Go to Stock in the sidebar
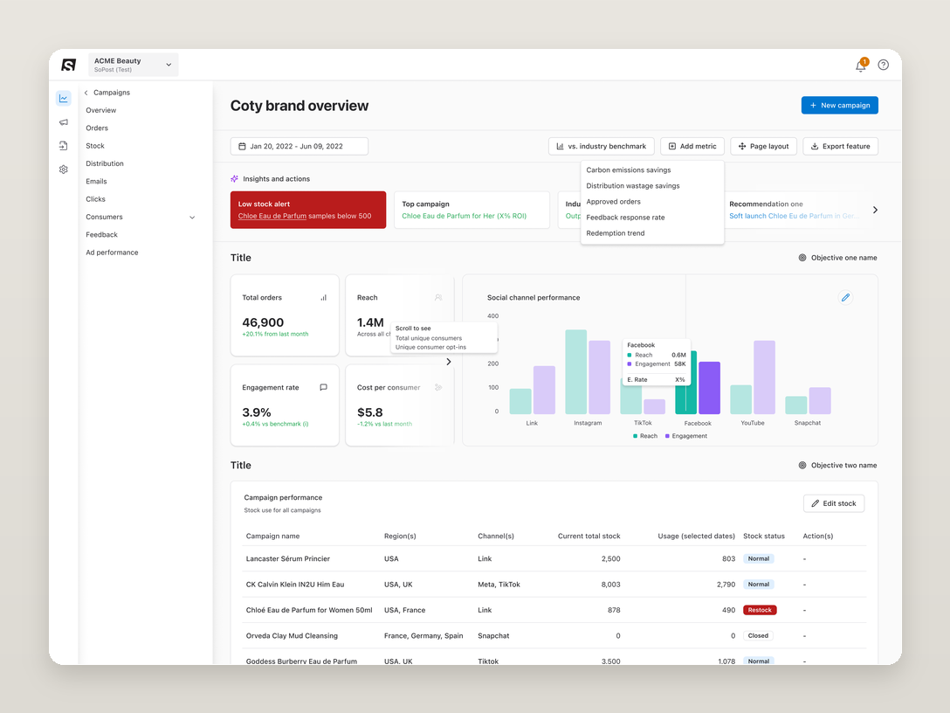Viewport: 950px width, 713px height. tap(95, 146)
